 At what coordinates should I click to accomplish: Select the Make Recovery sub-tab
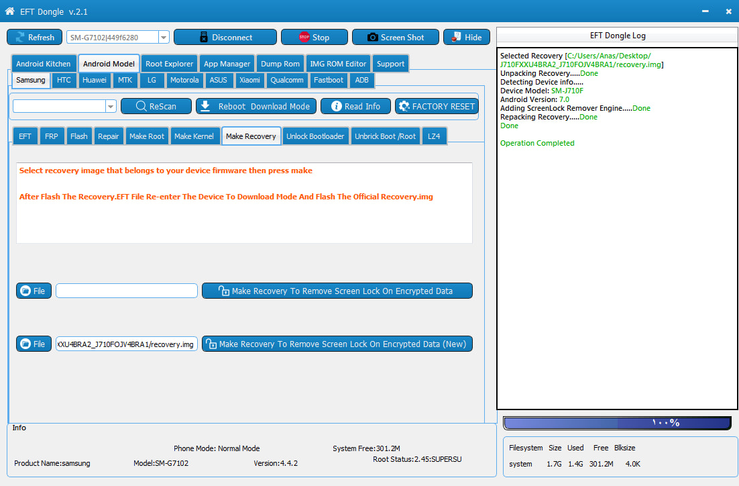(x=251, y=136)
